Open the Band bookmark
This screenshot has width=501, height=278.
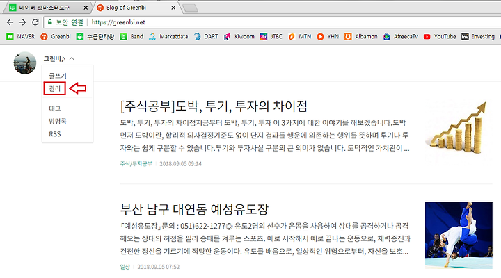click(132, 36)
